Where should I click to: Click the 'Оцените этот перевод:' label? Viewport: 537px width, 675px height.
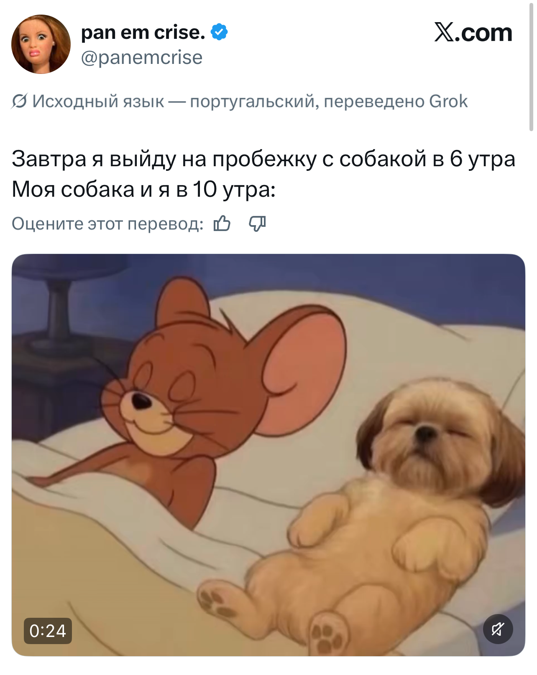coord(107,224)
